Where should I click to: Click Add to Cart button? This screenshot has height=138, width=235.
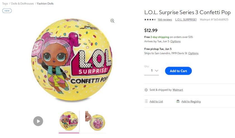pyautogui.click(x=178, y=71)
